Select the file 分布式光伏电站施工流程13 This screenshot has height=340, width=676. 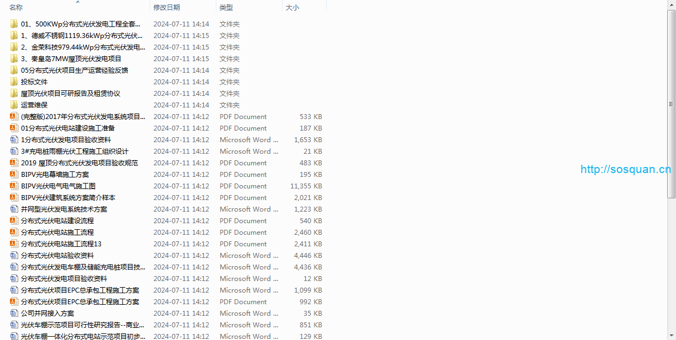click(61, 244)
